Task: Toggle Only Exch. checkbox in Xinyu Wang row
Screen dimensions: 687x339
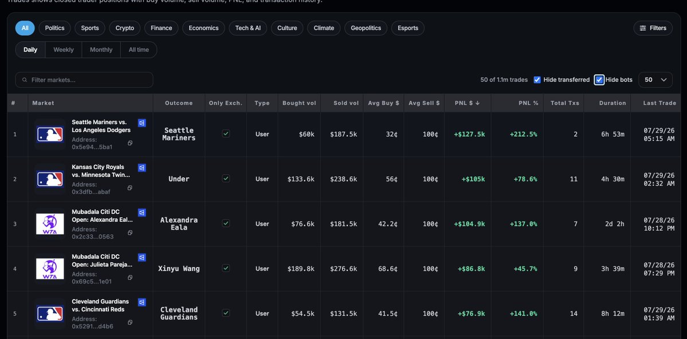Action: pyautogui.click(x=226, y=268)
